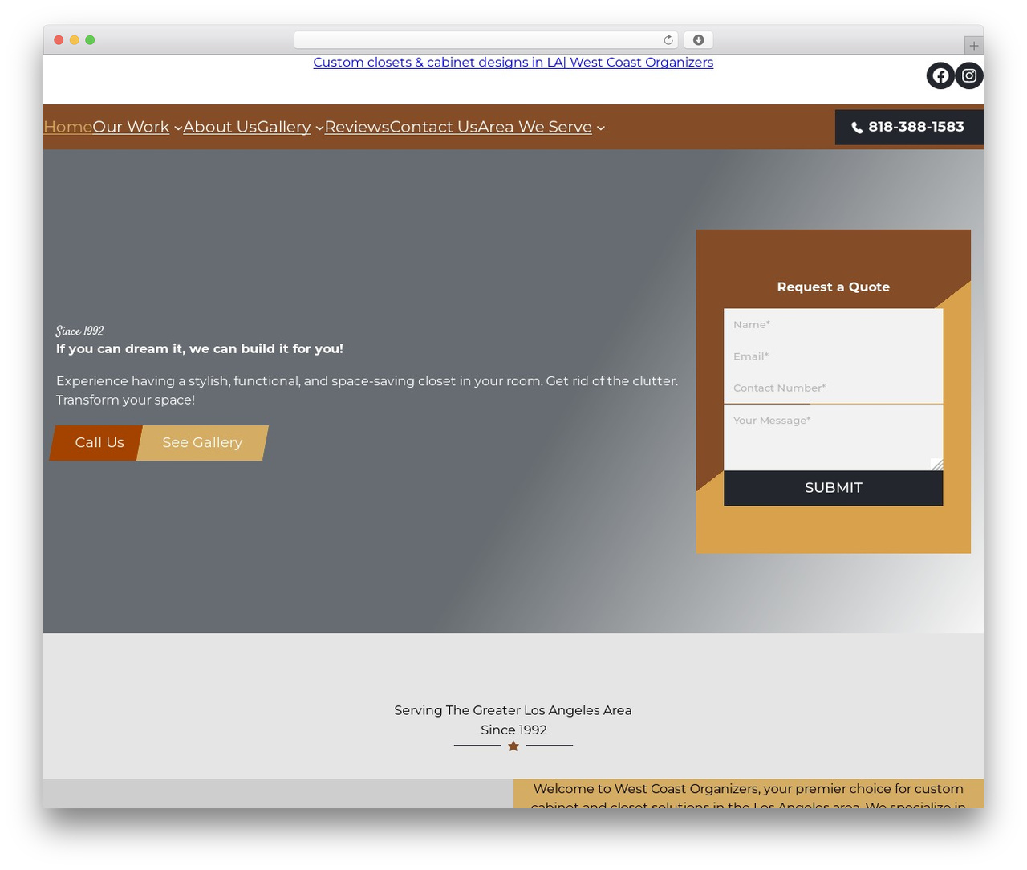The width and height of the screenshot is (1027, 870).
Task: Focus the Your Message text area
Action: click(833, 437)
